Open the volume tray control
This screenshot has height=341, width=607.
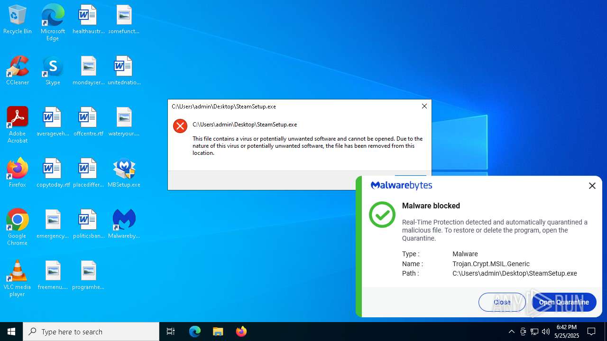pyautogui.click(x=546, y=332)
